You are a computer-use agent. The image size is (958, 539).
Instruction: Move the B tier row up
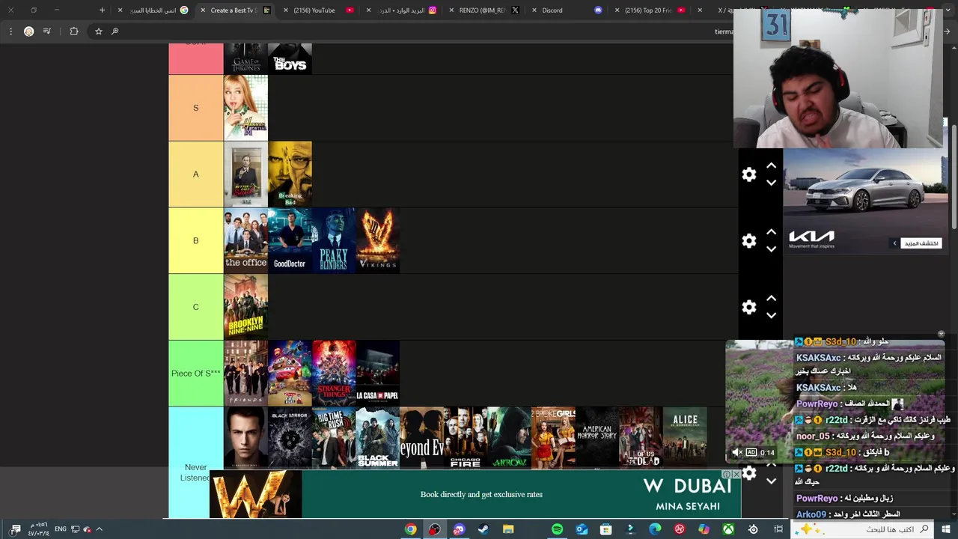click(x=772, y=233)
